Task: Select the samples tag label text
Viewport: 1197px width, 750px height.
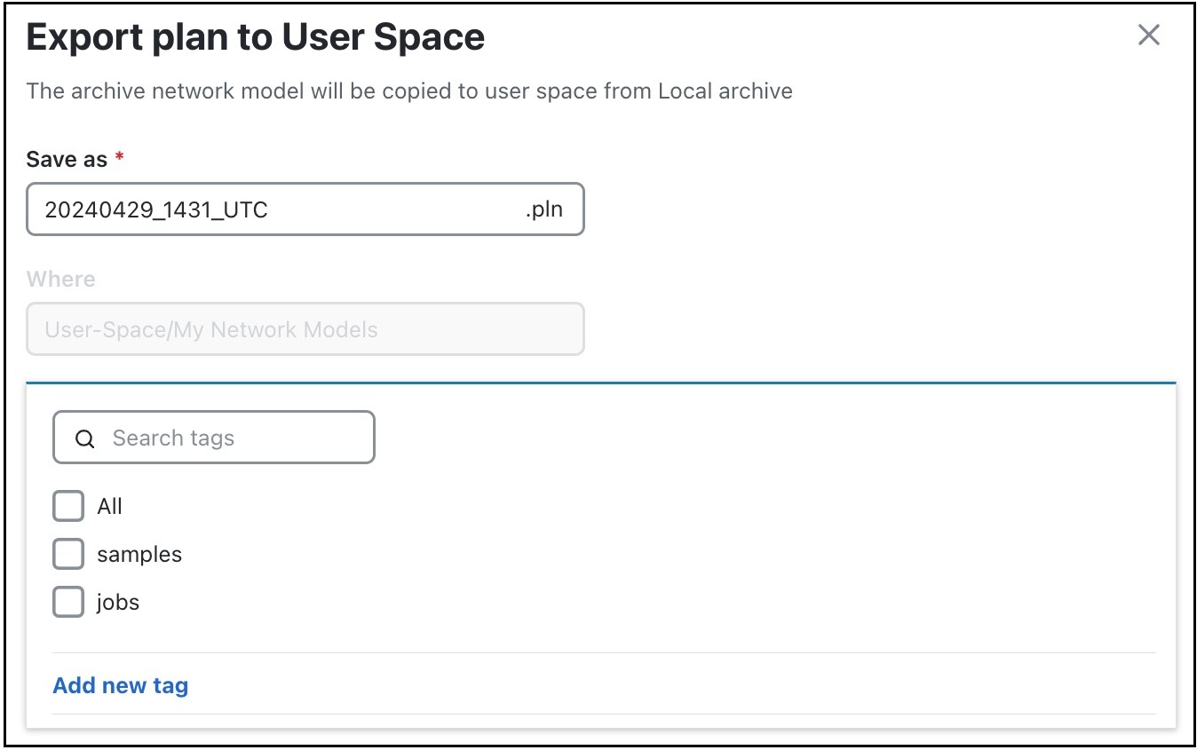Action: [139, 554]
